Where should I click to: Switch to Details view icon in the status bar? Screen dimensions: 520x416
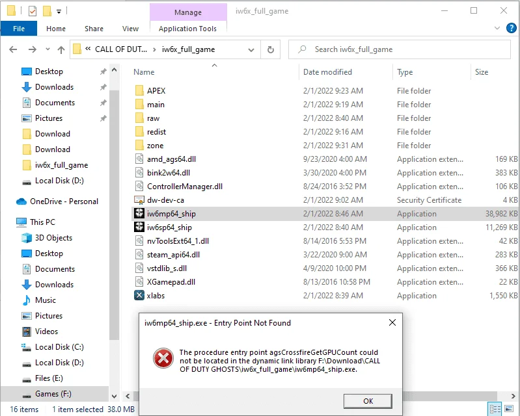click(495, 409)
